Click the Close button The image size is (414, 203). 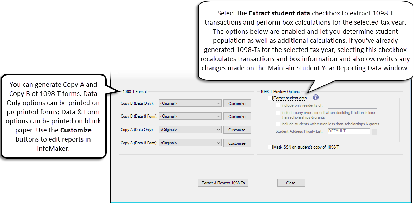(291, 183)
